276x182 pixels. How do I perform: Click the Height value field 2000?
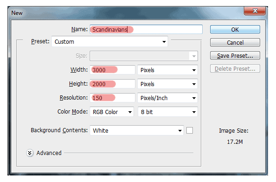tap(112, 84)
